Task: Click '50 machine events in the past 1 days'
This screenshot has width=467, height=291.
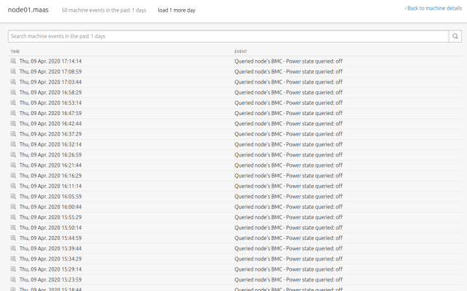Action: coord(104,10)
